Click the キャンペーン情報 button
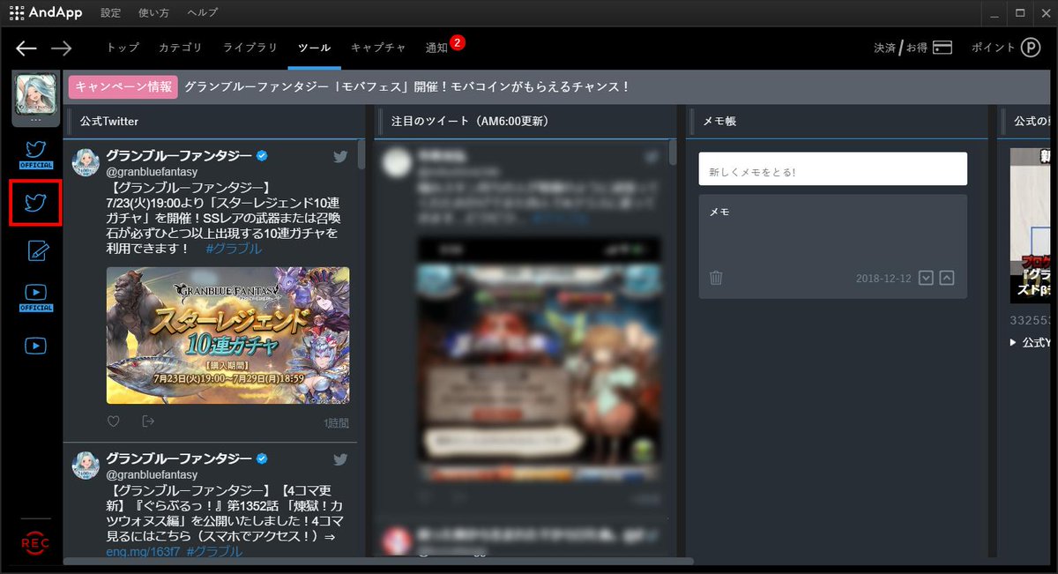This screenshot has width=1058, height=574. (x=123, y=86)
